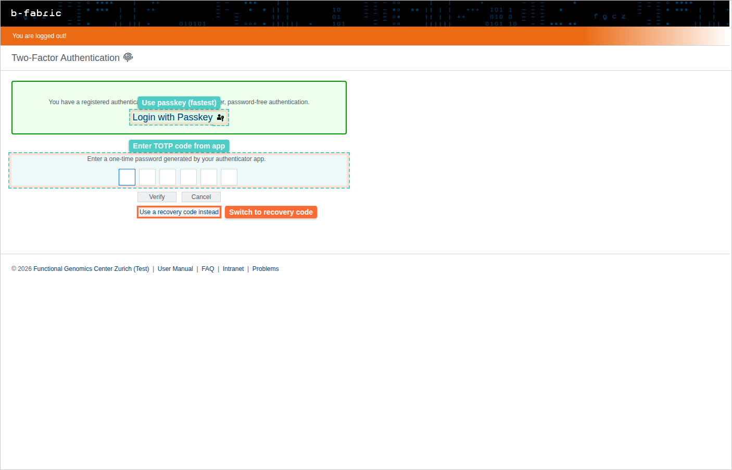Open Use a recovery code instead link
732x470 pixels.
point(179,212)
